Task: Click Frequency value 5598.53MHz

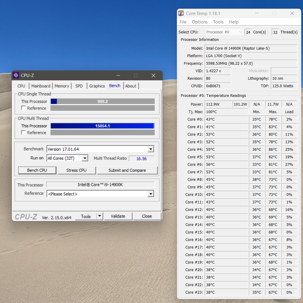Action: (251, 63)
